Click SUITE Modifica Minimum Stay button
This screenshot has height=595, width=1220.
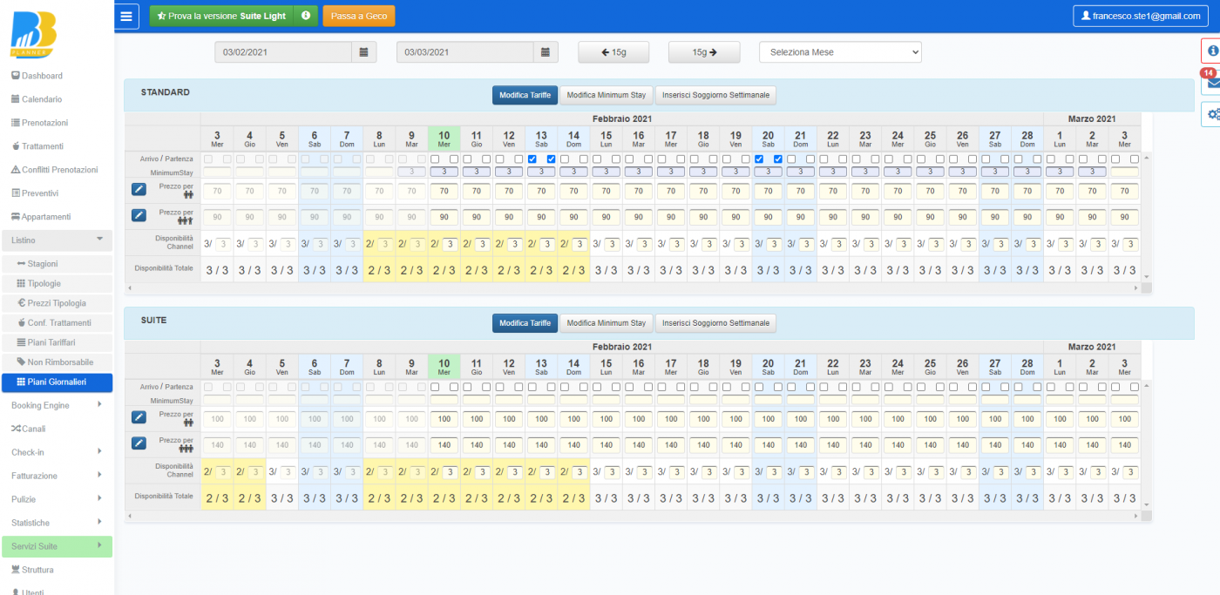pyautogui.click(x=606, y=323)
